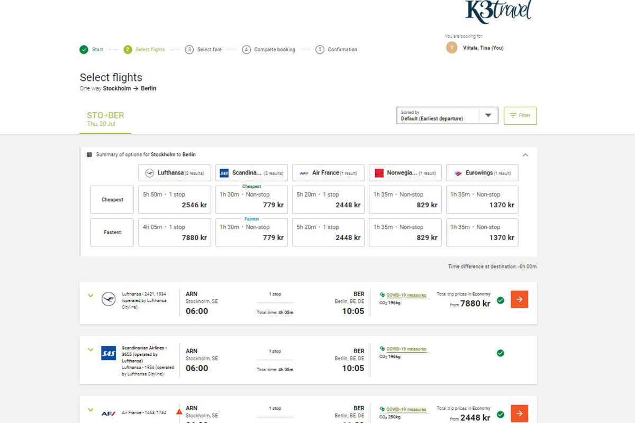The width and height of the screenshot is (635, 423).
Task: Click the K3travel logo
Action: pyautogui.click(x=497, y=12)
